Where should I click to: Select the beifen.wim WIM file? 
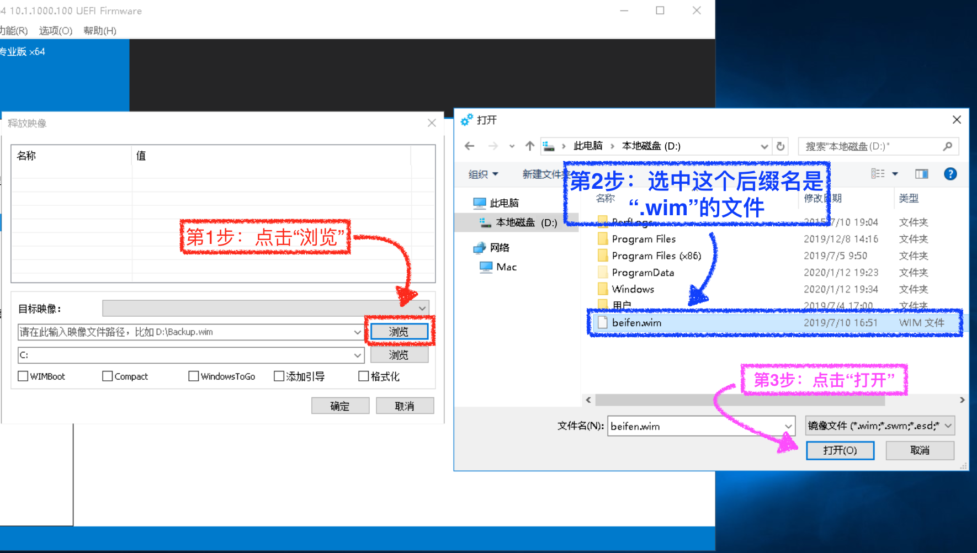click(636, 323)
